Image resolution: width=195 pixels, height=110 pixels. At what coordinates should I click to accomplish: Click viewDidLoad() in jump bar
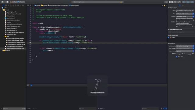pos(74,5)
